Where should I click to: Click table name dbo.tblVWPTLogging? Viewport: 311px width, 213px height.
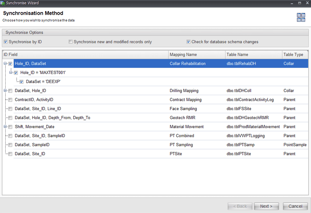point(246,136)
